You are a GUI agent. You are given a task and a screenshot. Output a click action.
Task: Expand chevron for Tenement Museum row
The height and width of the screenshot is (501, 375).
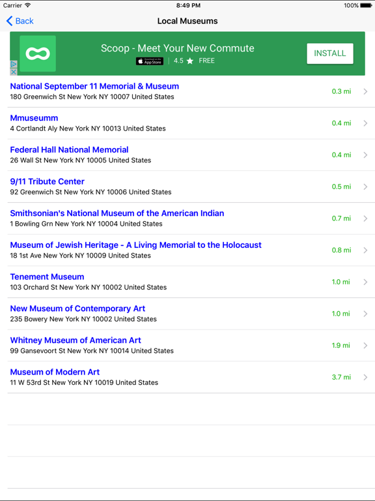pos(365,282)
